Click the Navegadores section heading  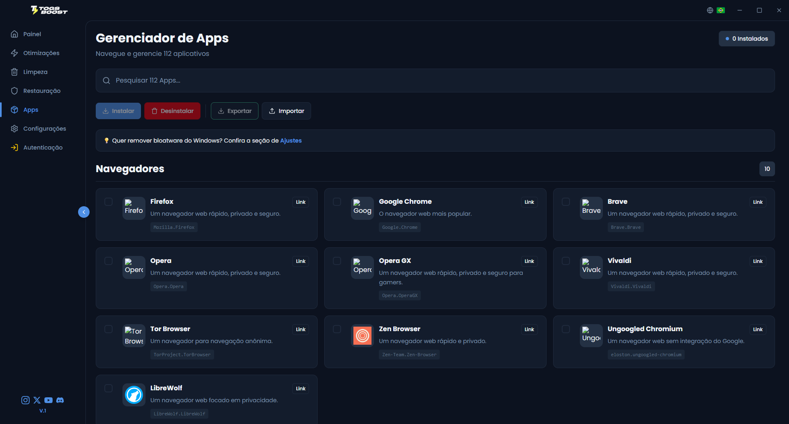click(130, 169)
